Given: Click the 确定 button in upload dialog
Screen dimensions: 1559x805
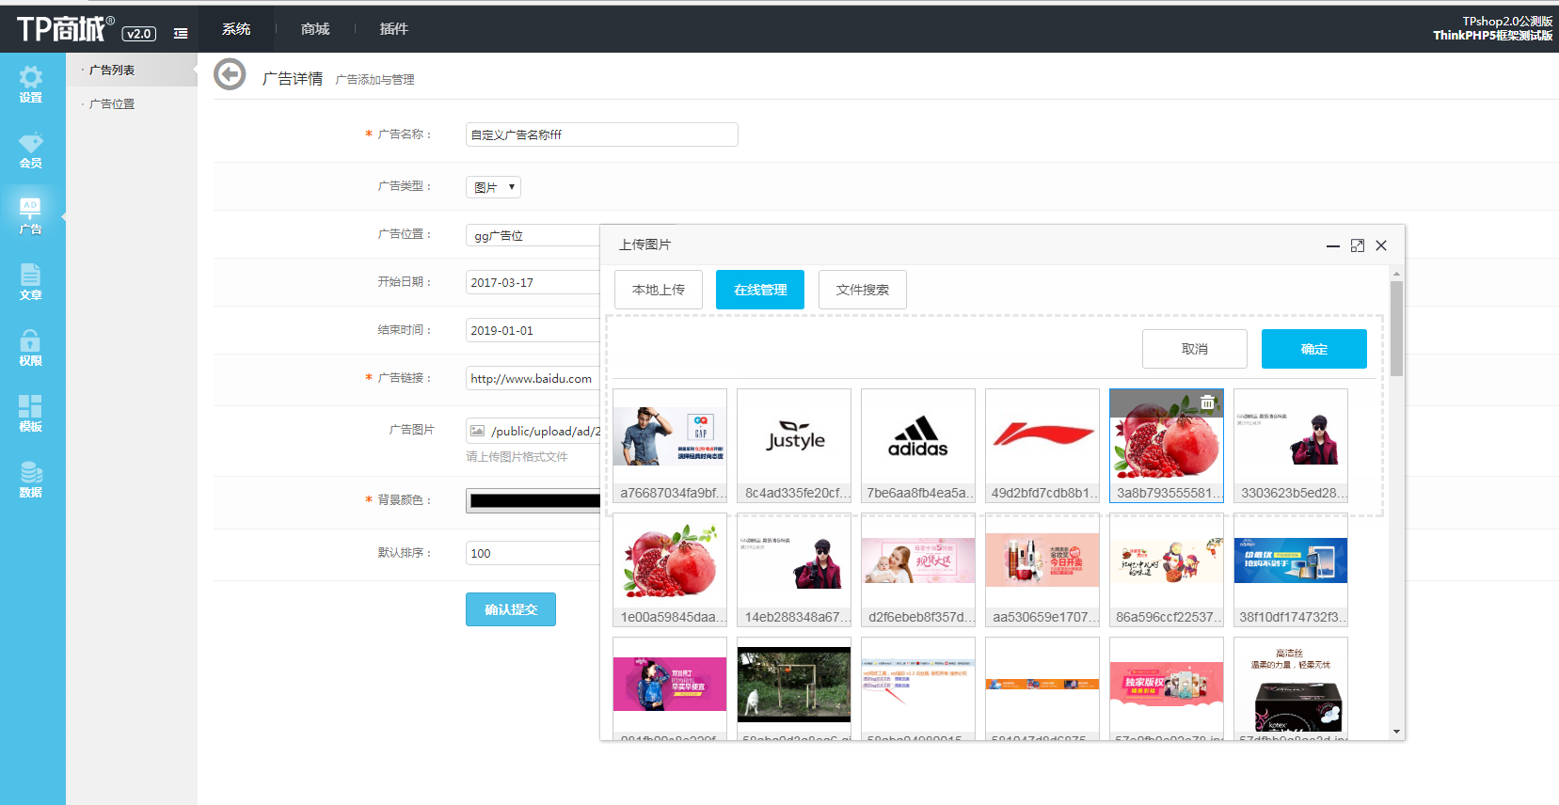Looking at the screenshot, I should 1314,349.
